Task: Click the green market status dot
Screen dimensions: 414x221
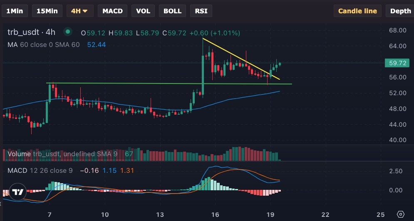Action: 68,32
